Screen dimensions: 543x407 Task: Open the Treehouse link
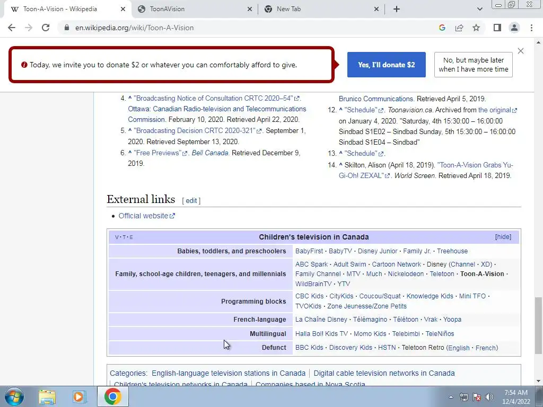coord(452,251)
